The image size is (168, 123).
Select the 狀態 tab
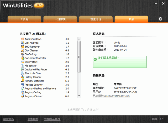[132, 19]
